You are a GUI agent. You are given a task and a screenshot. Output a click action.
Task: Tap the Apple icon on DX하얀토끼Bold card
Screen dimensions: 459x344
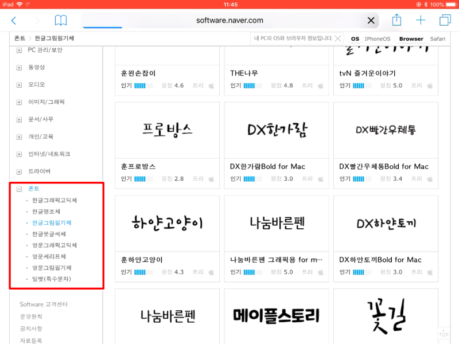430,272
